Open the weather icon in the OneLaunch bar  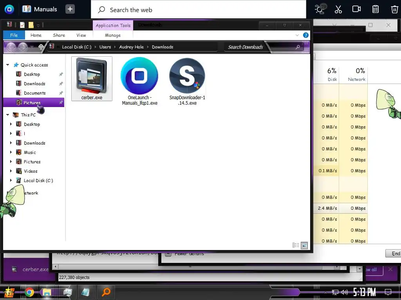tap(320, 9)
